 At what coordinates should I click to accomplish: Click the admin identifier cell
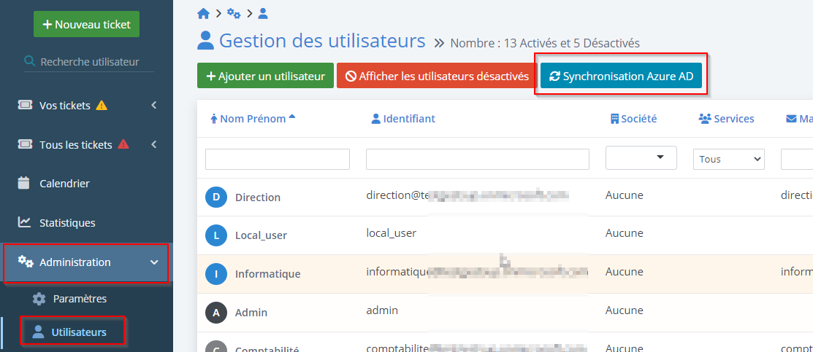(x=382, y=310)
